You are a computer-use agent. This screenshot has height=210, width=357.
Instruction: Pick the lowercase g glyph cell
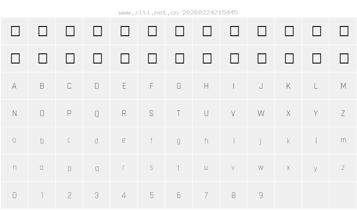[178, 141]
